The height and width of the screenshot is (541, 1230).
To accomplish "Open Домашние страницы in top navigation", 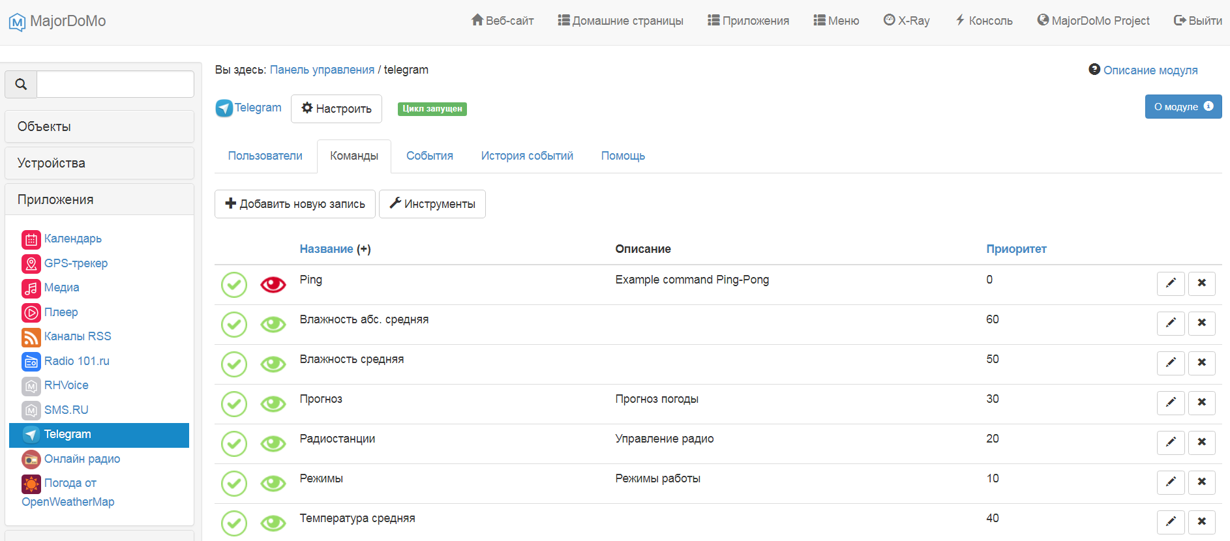I will (620, 21).
